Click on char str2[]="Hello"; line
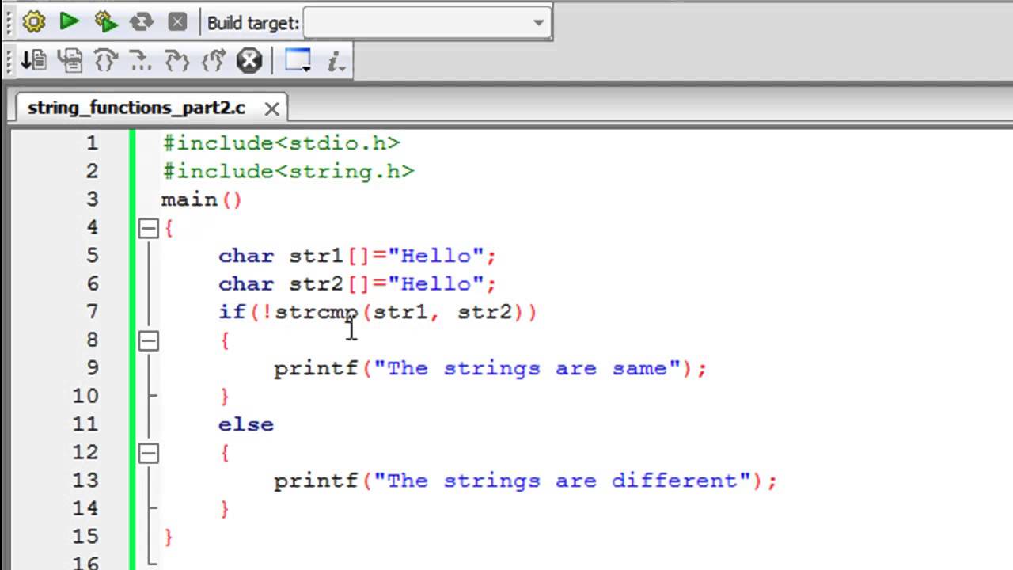Viewport: 1013px width, 570px height. [357, 283]
